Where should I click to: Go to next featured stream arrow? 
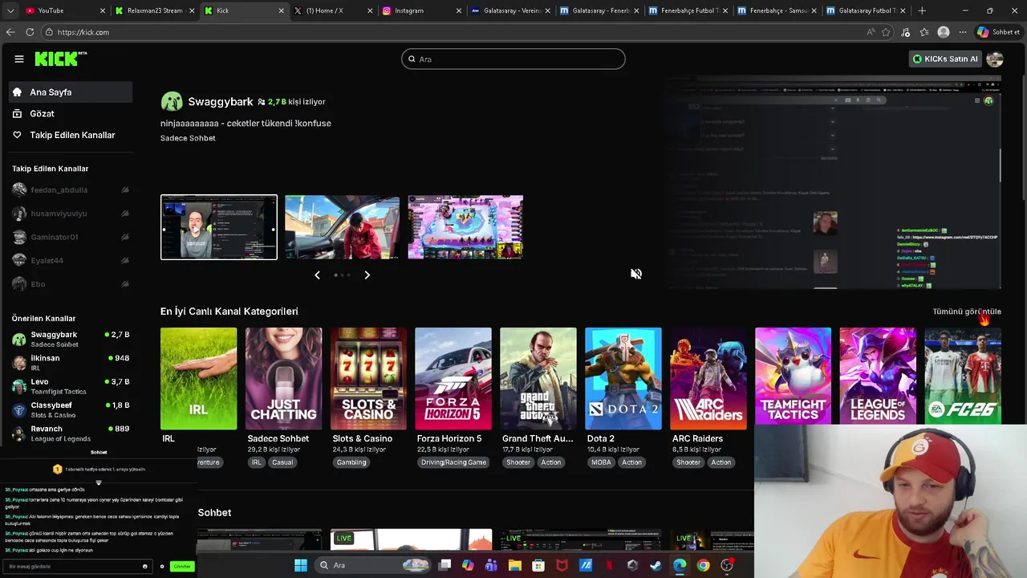click(x=367, y=275)
